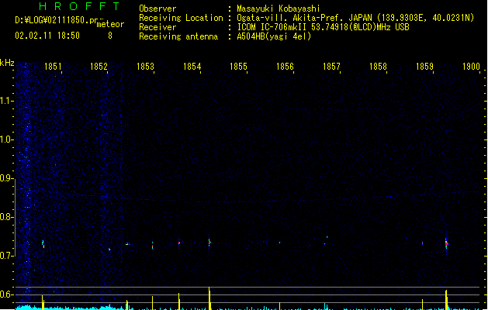Click the Observer label
488x310 pixels.
point(157,9)
